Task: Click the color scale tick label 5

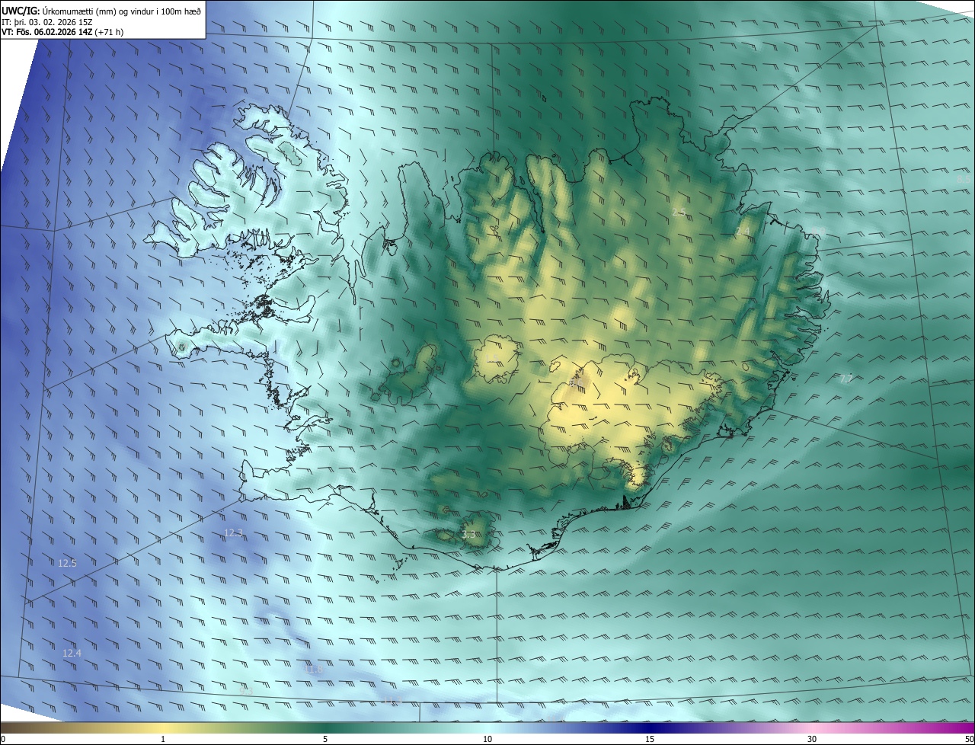Action: point(325,739)
